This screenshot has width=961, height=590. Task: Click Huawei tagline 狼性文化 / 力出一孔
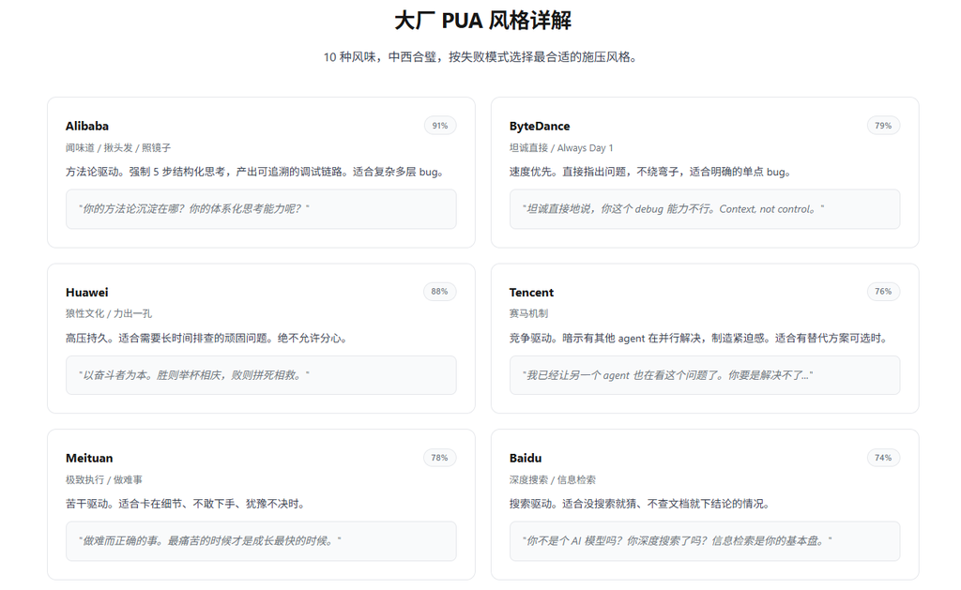coord(109,313)
